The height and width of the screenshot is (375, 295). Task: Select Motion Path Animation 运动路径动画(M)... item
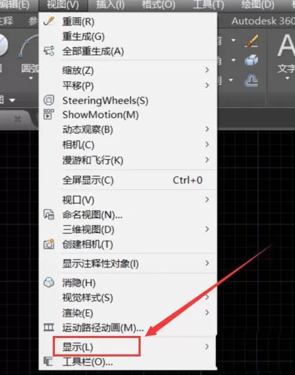[x=128, y=327]
